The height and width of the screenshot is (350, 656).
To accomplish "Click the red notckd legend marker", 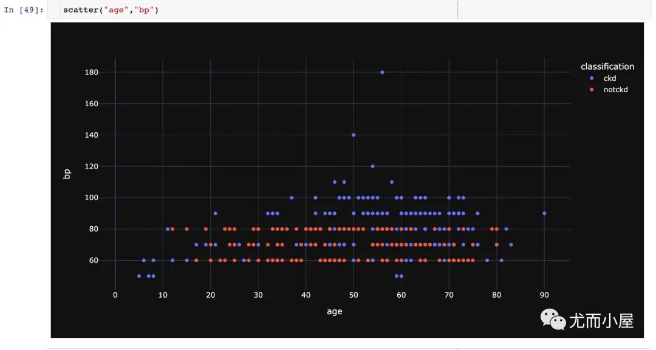I will 592,89.
